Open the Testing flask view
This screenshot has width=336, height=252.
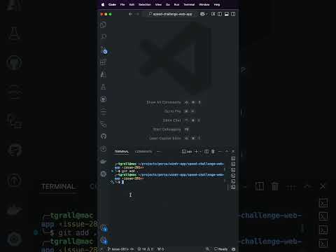click(x=104, y=87)
